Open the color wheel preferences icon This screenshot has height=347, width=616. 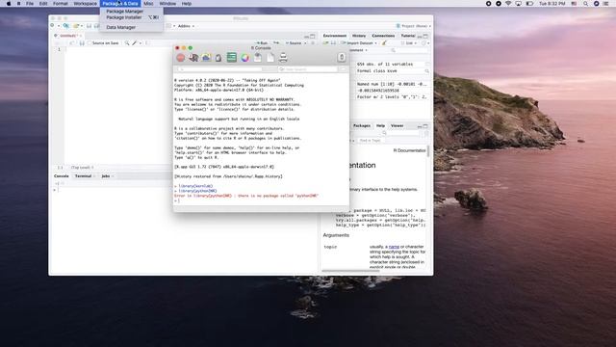pyautogui.click(x=244, y=58)
